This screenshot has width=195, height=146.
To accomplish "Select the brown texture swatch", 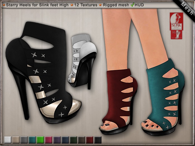I will (82, 140).
